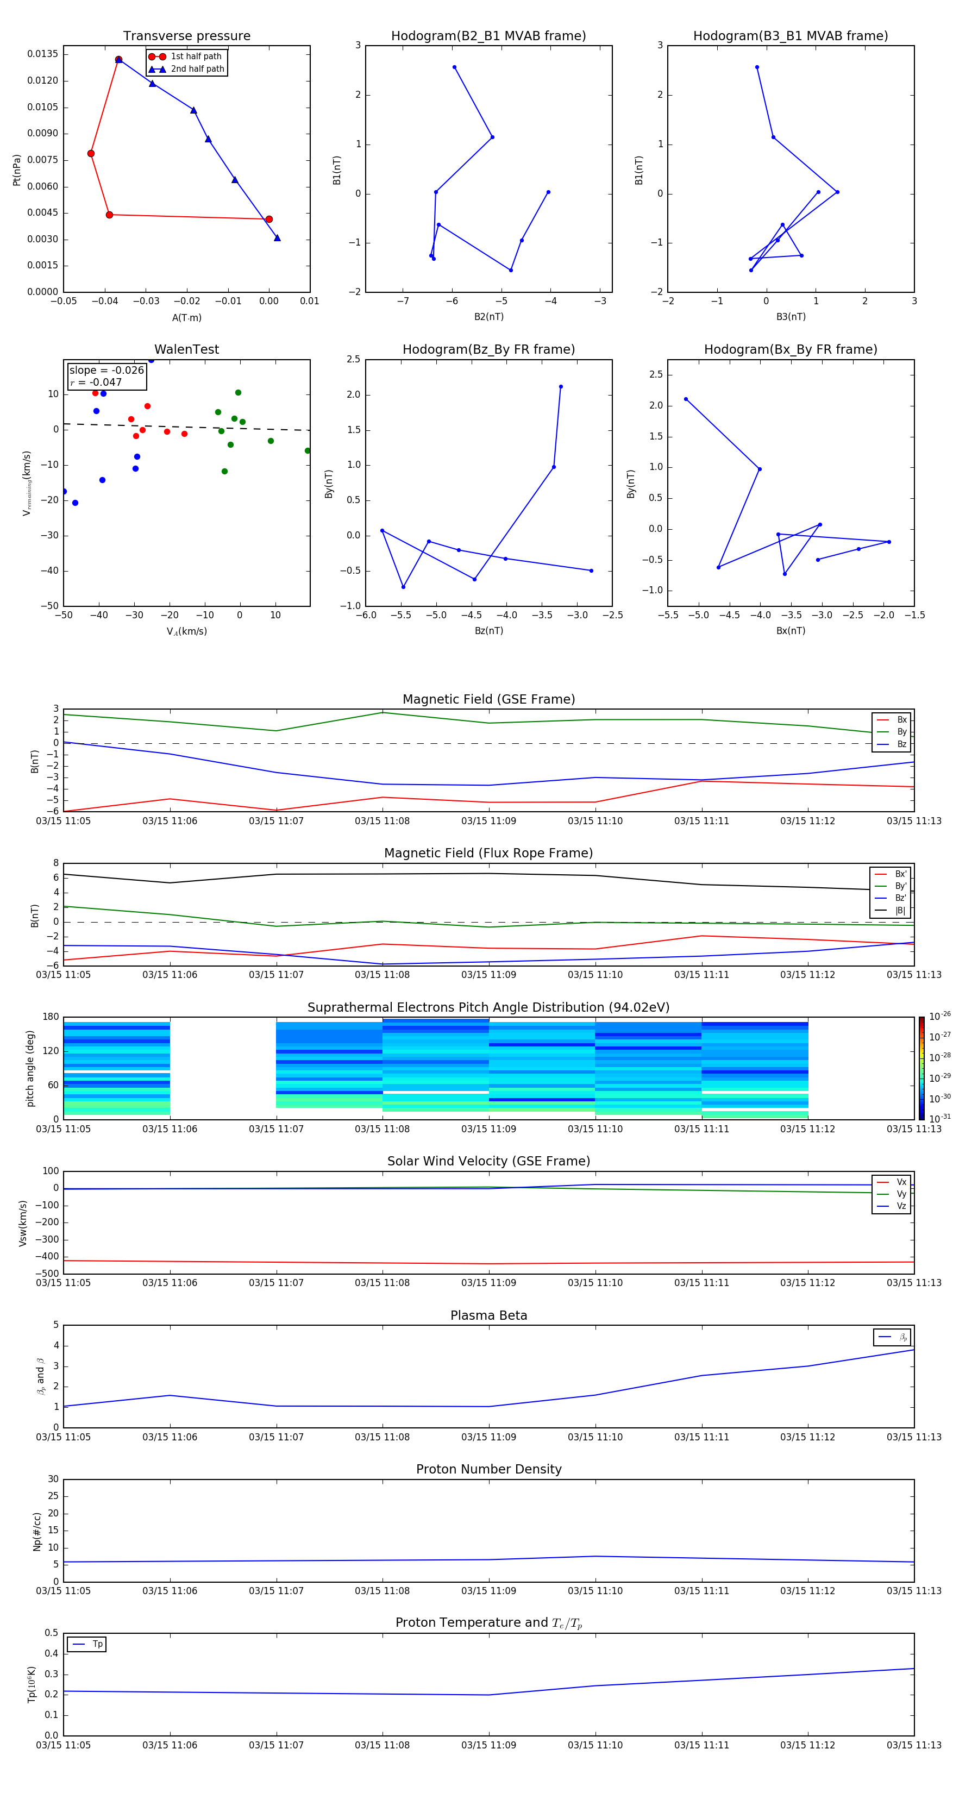Click the "r = -0.047" annotation

pyautogui.click(x=96, y=382)
